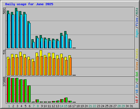Click the flat visits marker for day 17
This screenshot has height=109, width=140.
74,75
